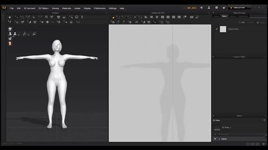
Task: Collapse the History panel arrow
Action: (x=213, y=116)
